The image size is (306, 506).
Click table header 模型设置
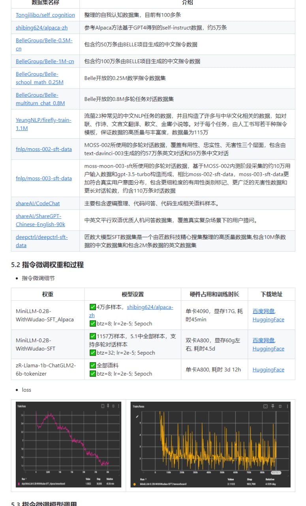point(133,294)
